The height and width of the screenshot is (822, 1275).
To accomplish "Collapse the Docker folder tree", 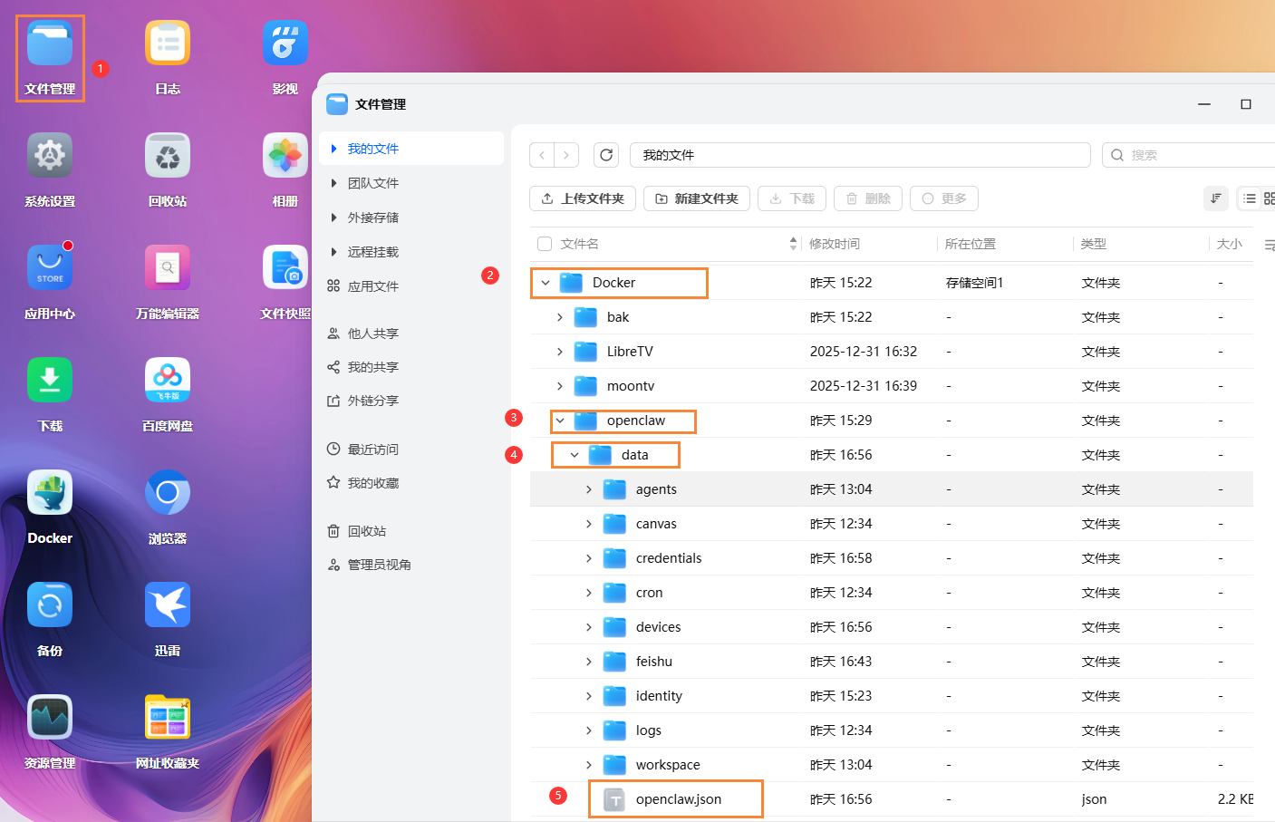I will coord(545,282).
